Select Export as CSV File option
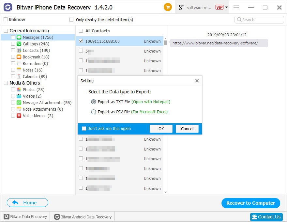Viewport: 287px width, 222px height. (93, 112)
